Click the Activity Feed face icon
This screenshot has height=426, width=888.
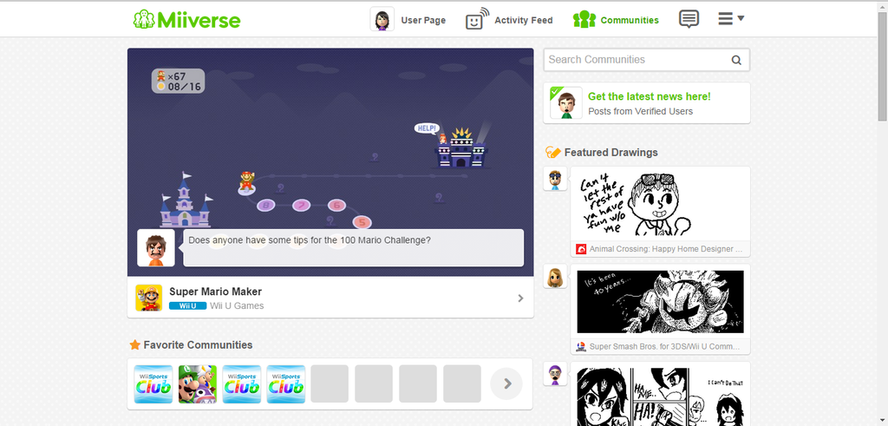477,19
